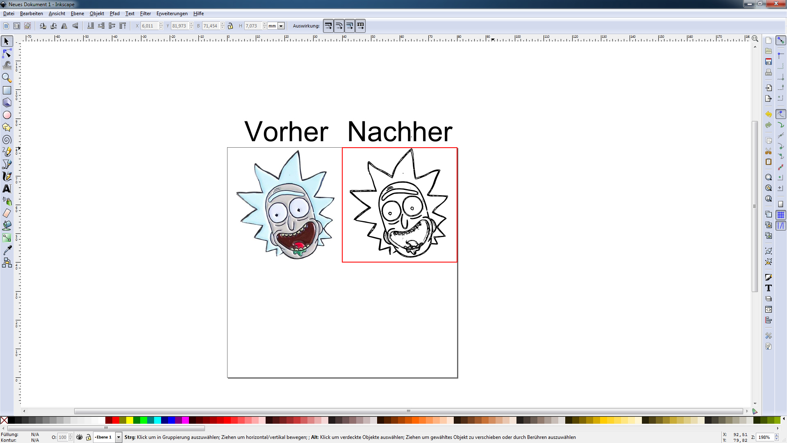Toggle move patterns with objects
Viewport: 787px width, 443px height.
tap(360, 26)
